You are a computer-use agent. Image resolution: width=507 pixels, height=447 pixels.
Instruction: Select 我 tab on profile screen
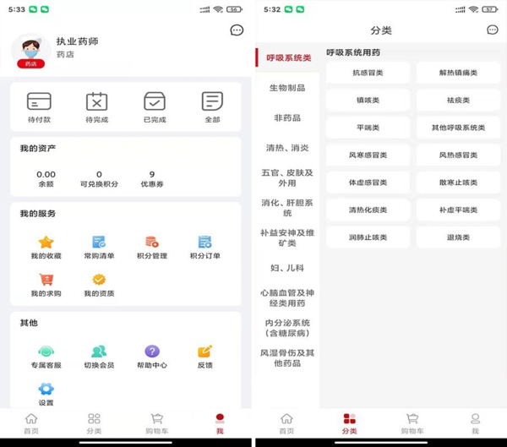click(220, 423)
